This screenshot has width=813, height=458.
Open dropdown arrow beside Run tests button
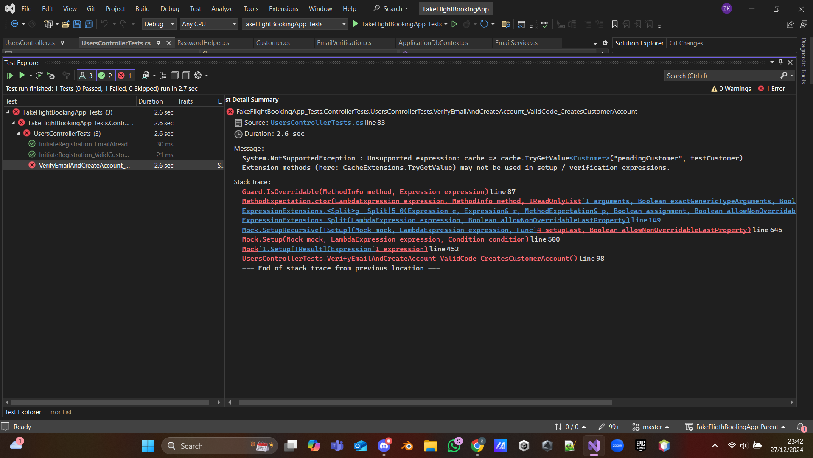tap(31, 76)
